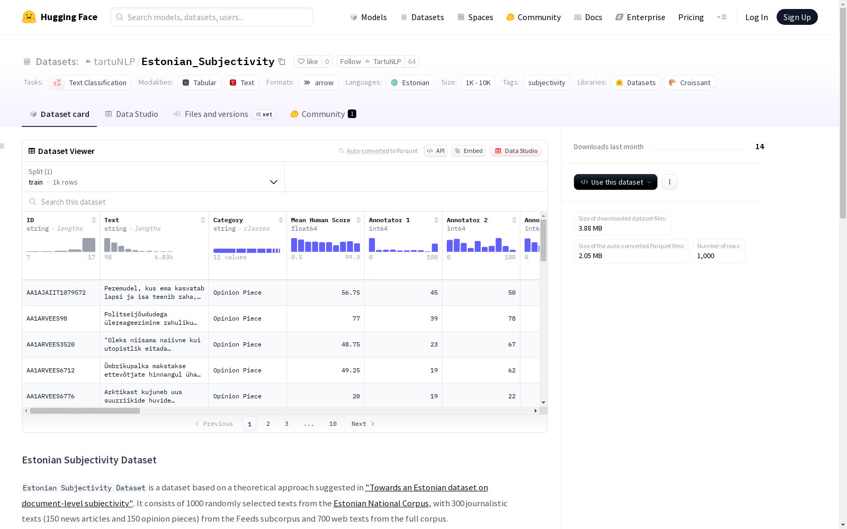Click the horizontal scrollbar of the table
The height and width of the screenshot is (529, 847).
[85, 411]
